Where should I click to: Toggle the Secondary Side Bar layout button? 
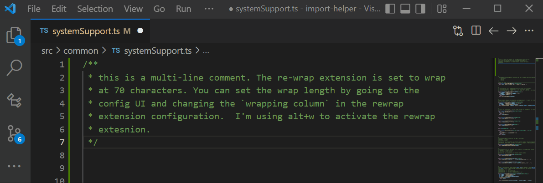pos(420,9)
